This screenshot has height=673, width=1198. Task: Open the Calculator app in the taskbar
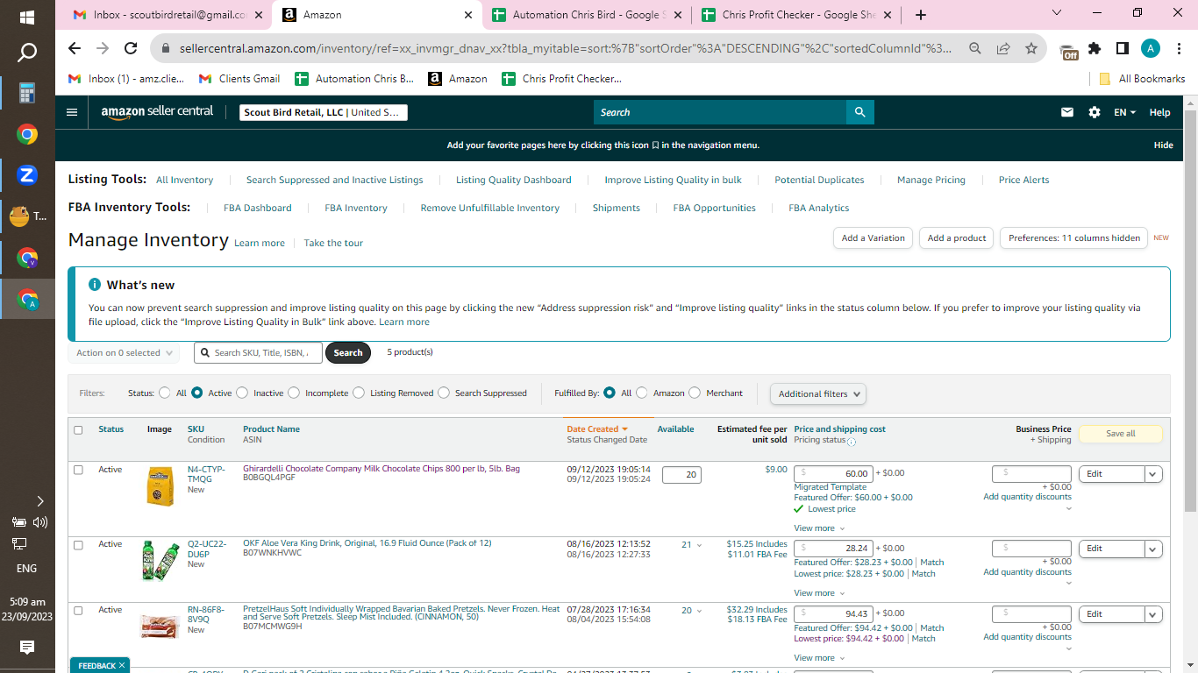pos(27,93)
